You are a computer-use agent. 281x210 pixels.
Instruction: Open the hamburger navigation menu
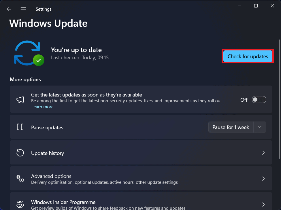(23, 9)
